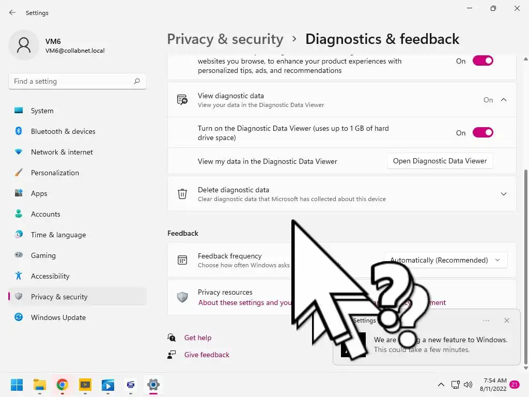Open notification center badge showing 21
This screenshot has width=529, height=397.
pos(515,385)
